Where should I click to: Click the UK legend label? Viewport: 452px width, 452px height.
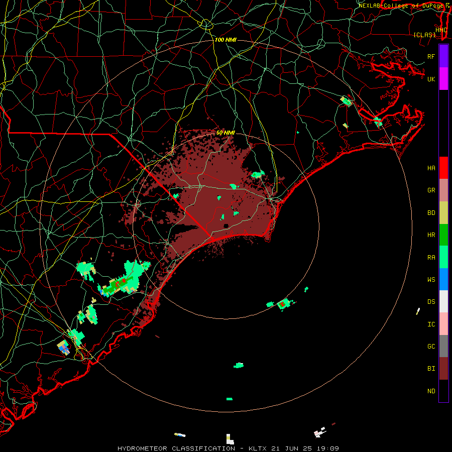[x=431, y=79]
